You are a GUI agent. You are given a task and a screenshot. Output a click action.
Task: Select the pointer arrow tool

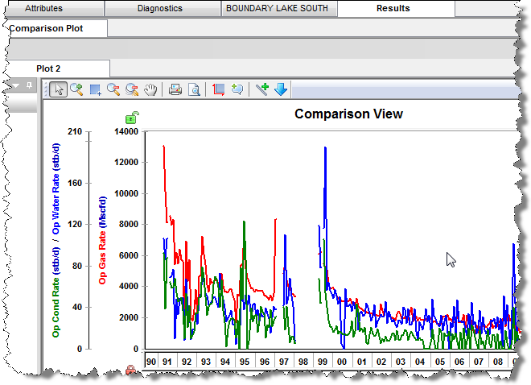58,89
